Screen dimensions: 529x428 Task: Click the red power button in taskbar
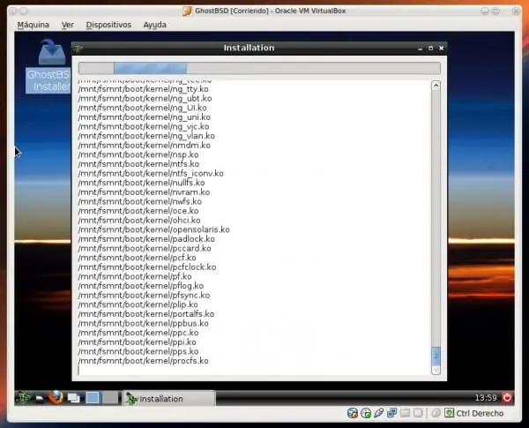pyautogui.click(x=507, y=398)
